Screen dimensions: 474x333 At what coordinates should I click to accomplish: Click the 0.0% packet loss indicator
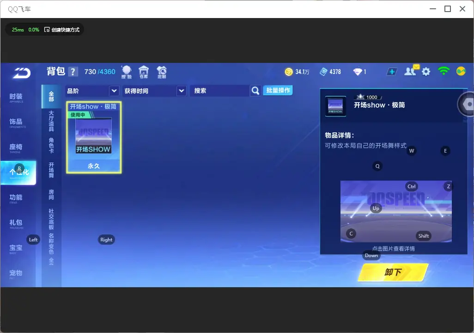34,30
